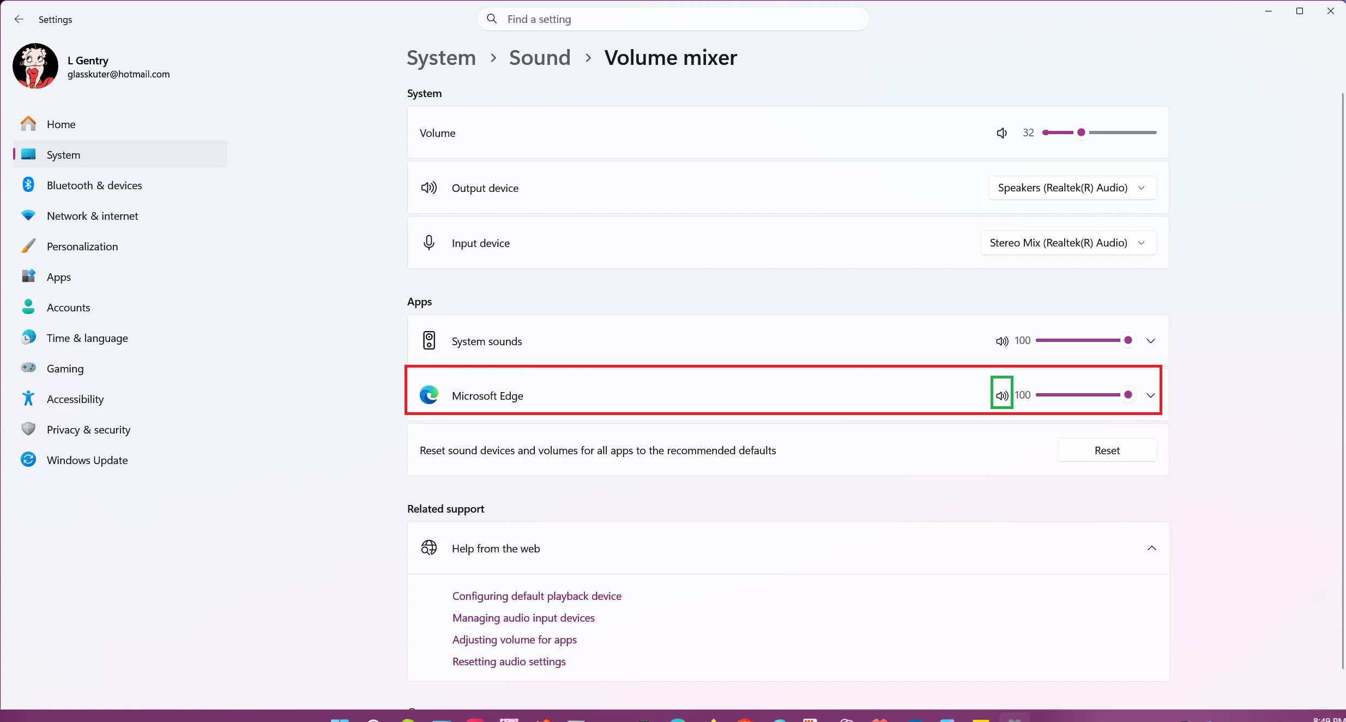Click the System sounds volume slider
Viewport: 1346px width, 722px height.
[x=1085, y=340]
